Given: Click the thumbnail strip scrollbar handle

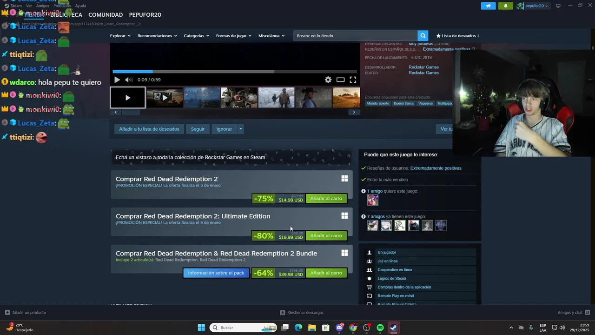Looking at the screenshot, I should pyautogui.click(x=131, y=112).
